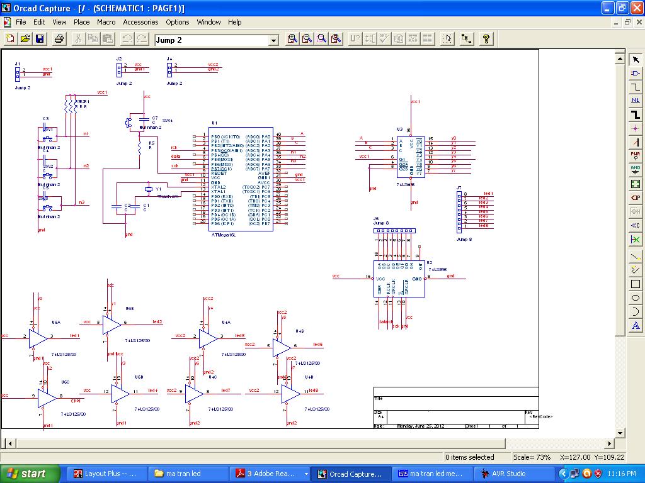Choose the Select arrow tool
The image size is (645, 483).
pos(636,60)
